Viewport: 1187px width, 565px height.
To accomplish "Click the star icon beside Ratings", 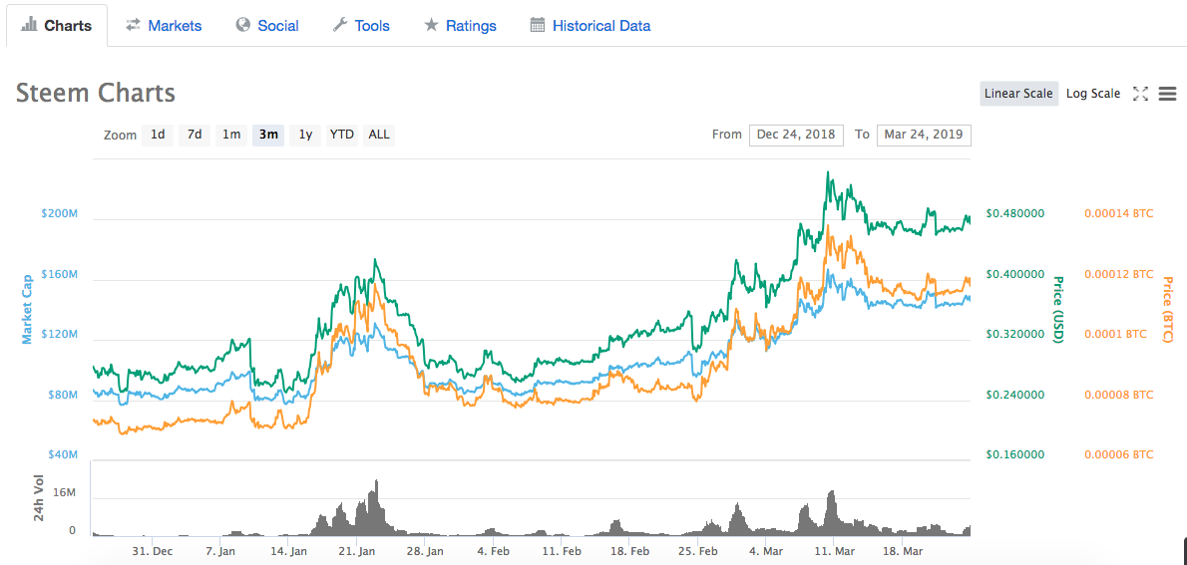I will (431, 25).
